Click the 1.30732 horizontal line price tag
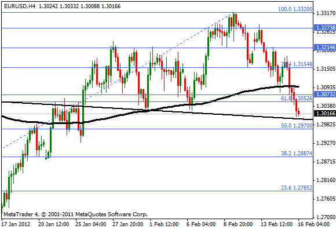Screen dimensions: 336x229 coord(325,94)
